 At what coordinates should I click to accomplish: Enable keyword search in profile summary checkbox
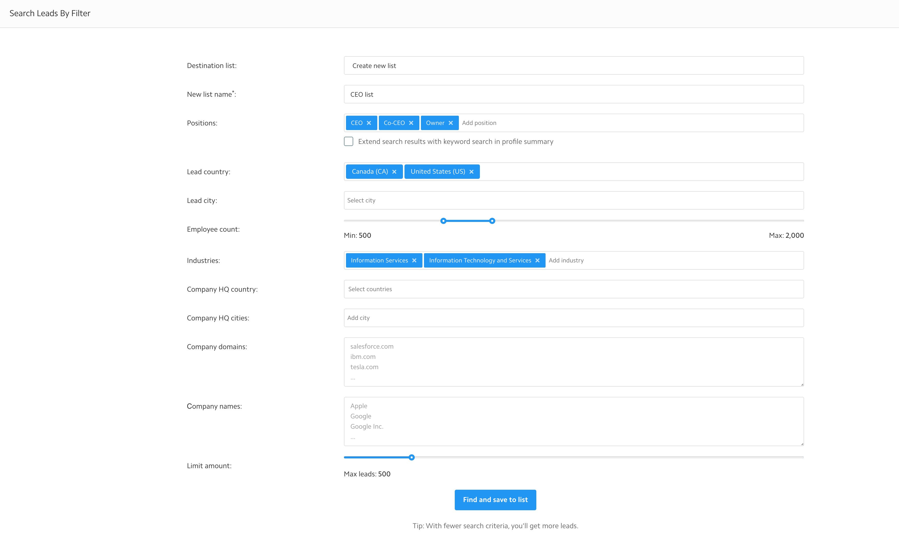pyautogui.click(x=349, y=142)
